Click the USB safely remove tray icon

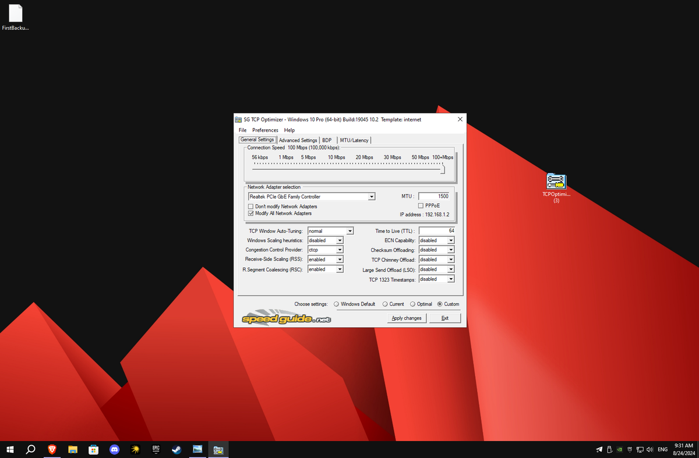[609, 449]
